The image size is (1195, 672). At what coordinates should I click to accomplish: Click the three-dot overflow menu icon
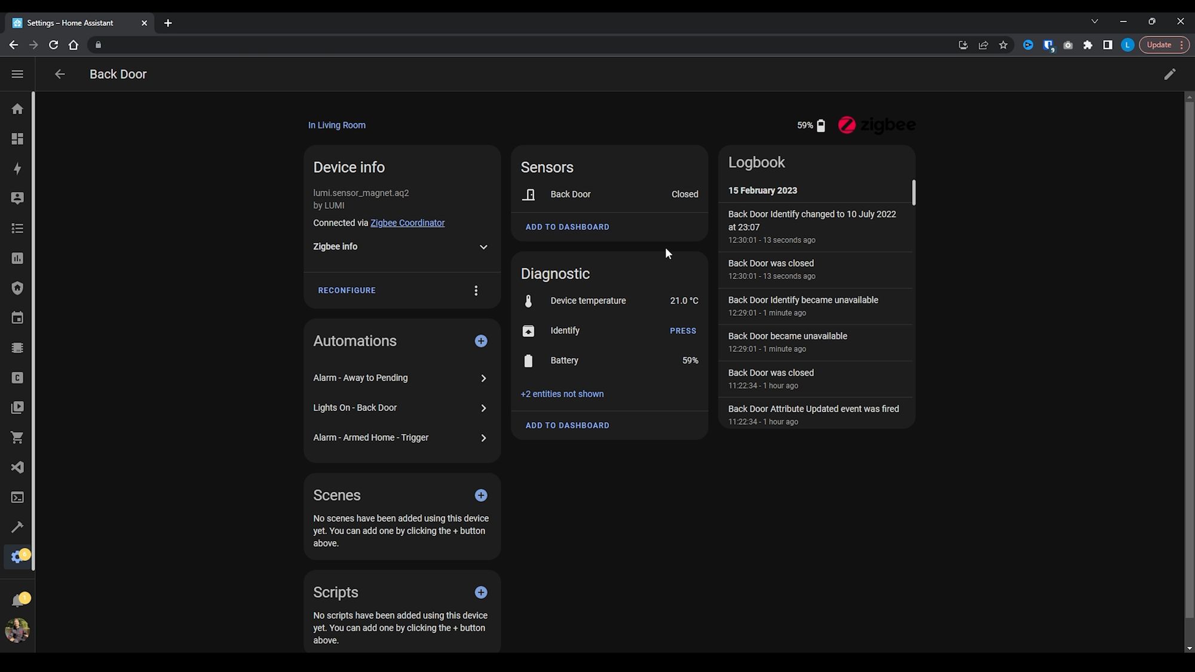pos(476,290)
